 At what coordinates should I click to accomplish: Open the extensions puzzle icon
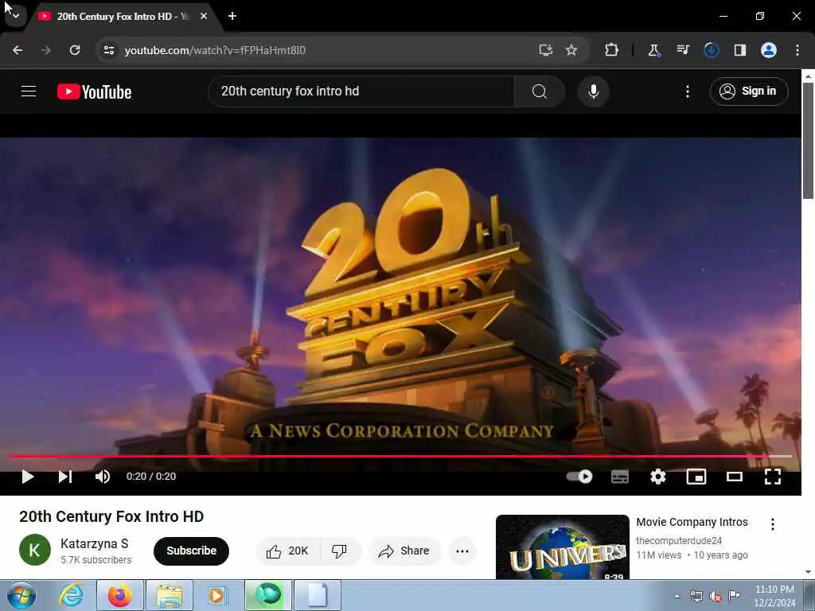pos(611,50)
